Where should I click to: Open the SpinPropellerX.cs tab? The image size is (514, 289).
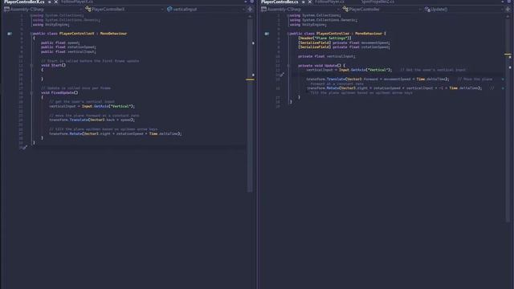point(377,2)
